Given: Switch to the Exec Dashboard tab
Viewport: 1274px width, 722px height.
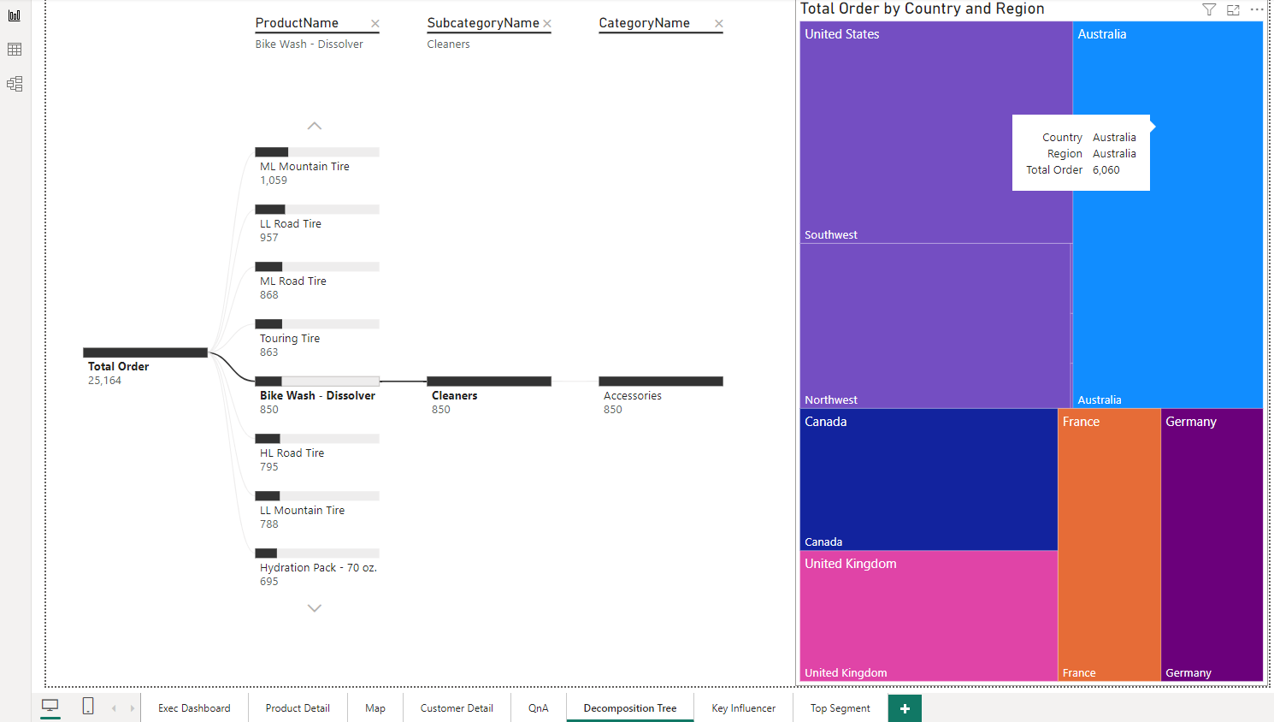Looking at the screenshot, I should pos(194,708).
